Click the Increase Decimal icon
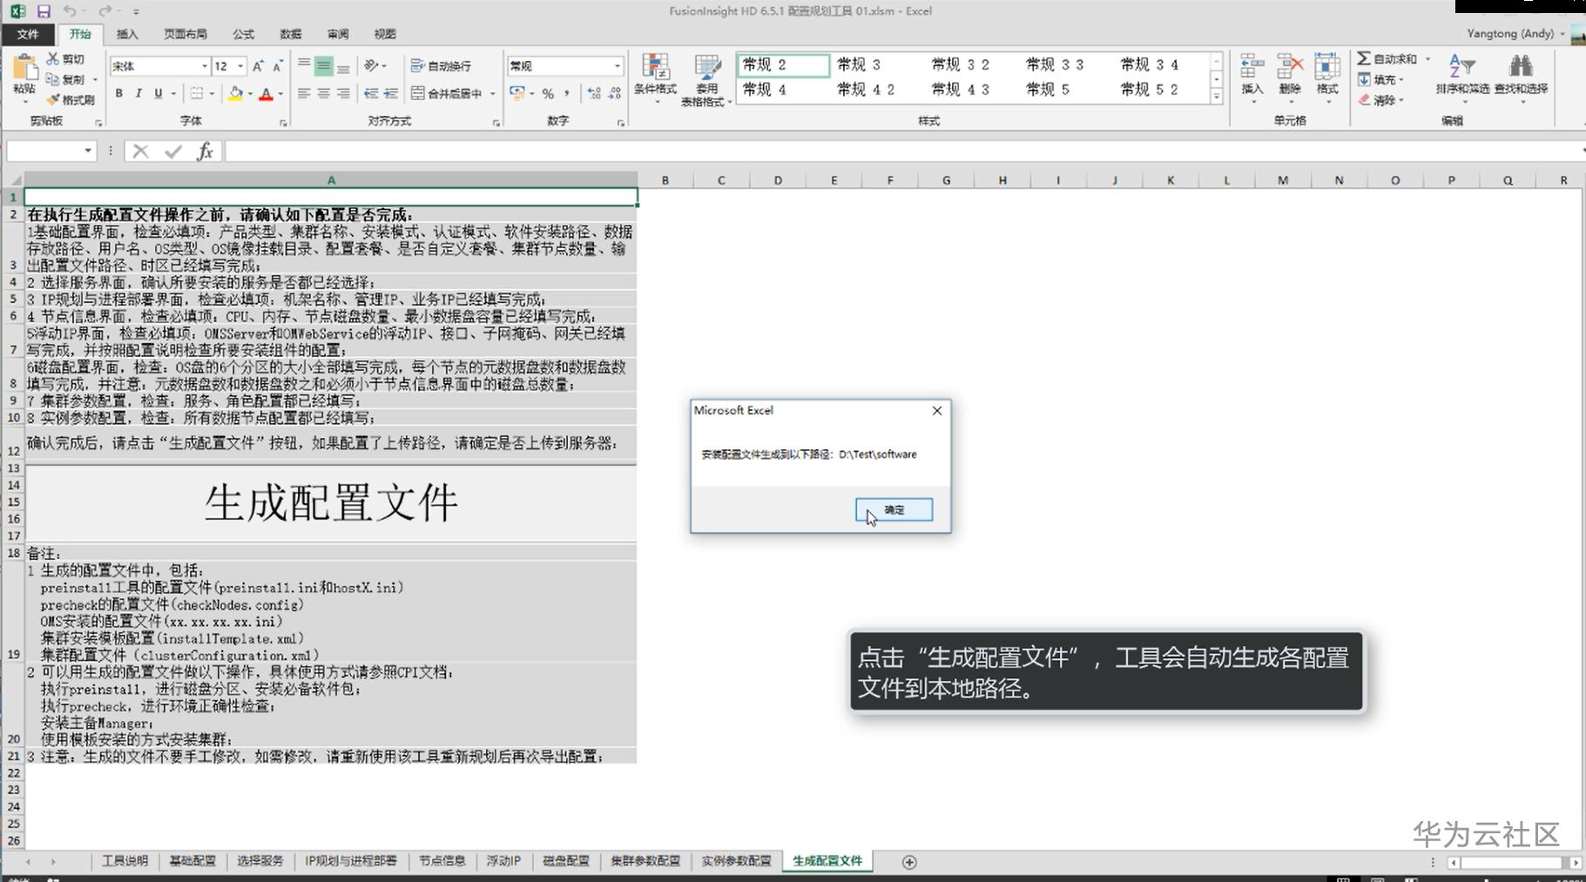 tap(595, 93)
